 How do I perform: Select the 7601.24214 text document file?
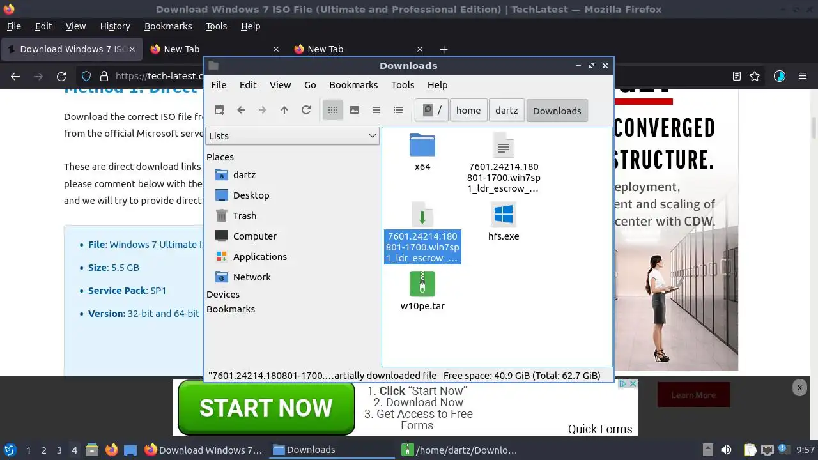click(504, 163)
